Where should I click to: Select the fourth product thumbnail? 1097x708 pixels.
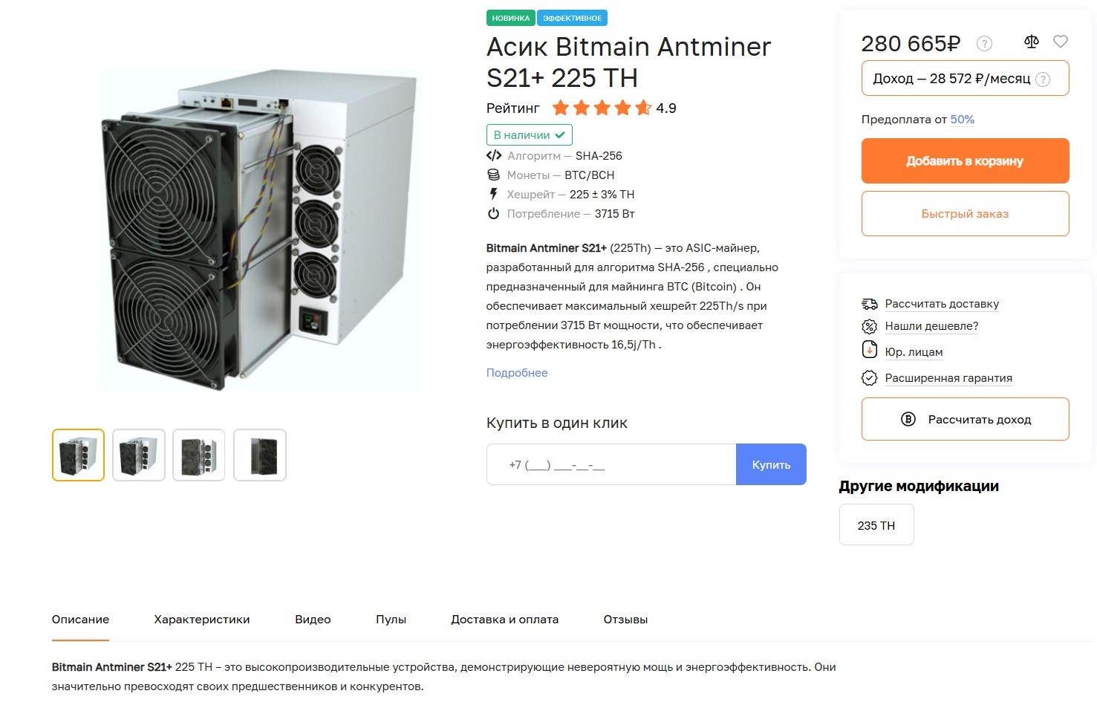[260, 455]
